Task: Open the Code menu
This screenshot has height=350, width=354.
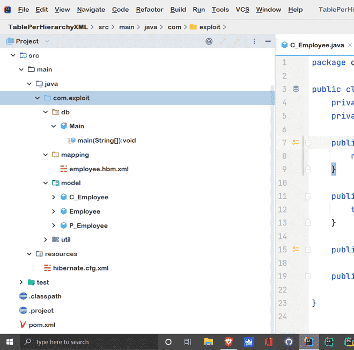Action: pyautogui.click(x=120, y=10)
